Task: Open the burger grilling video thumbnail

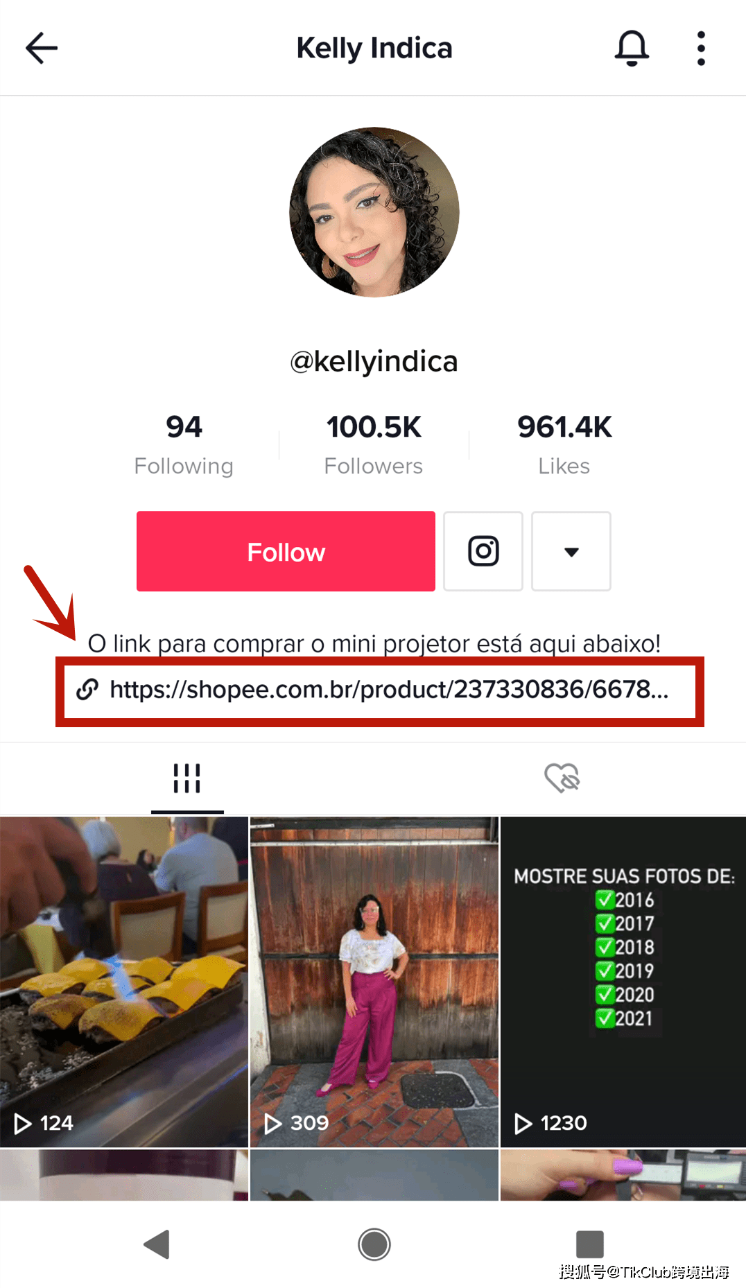Action: point(124,982)
